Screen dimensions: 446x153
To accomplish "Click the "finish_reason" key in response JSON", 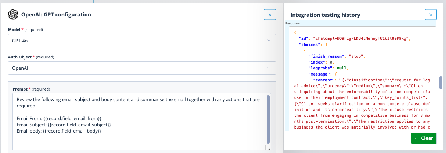I will (x=324, y=56).
